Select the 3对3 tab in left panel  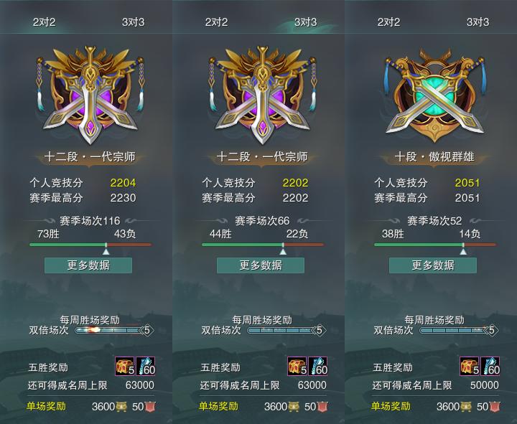click(x=134, y=22)
